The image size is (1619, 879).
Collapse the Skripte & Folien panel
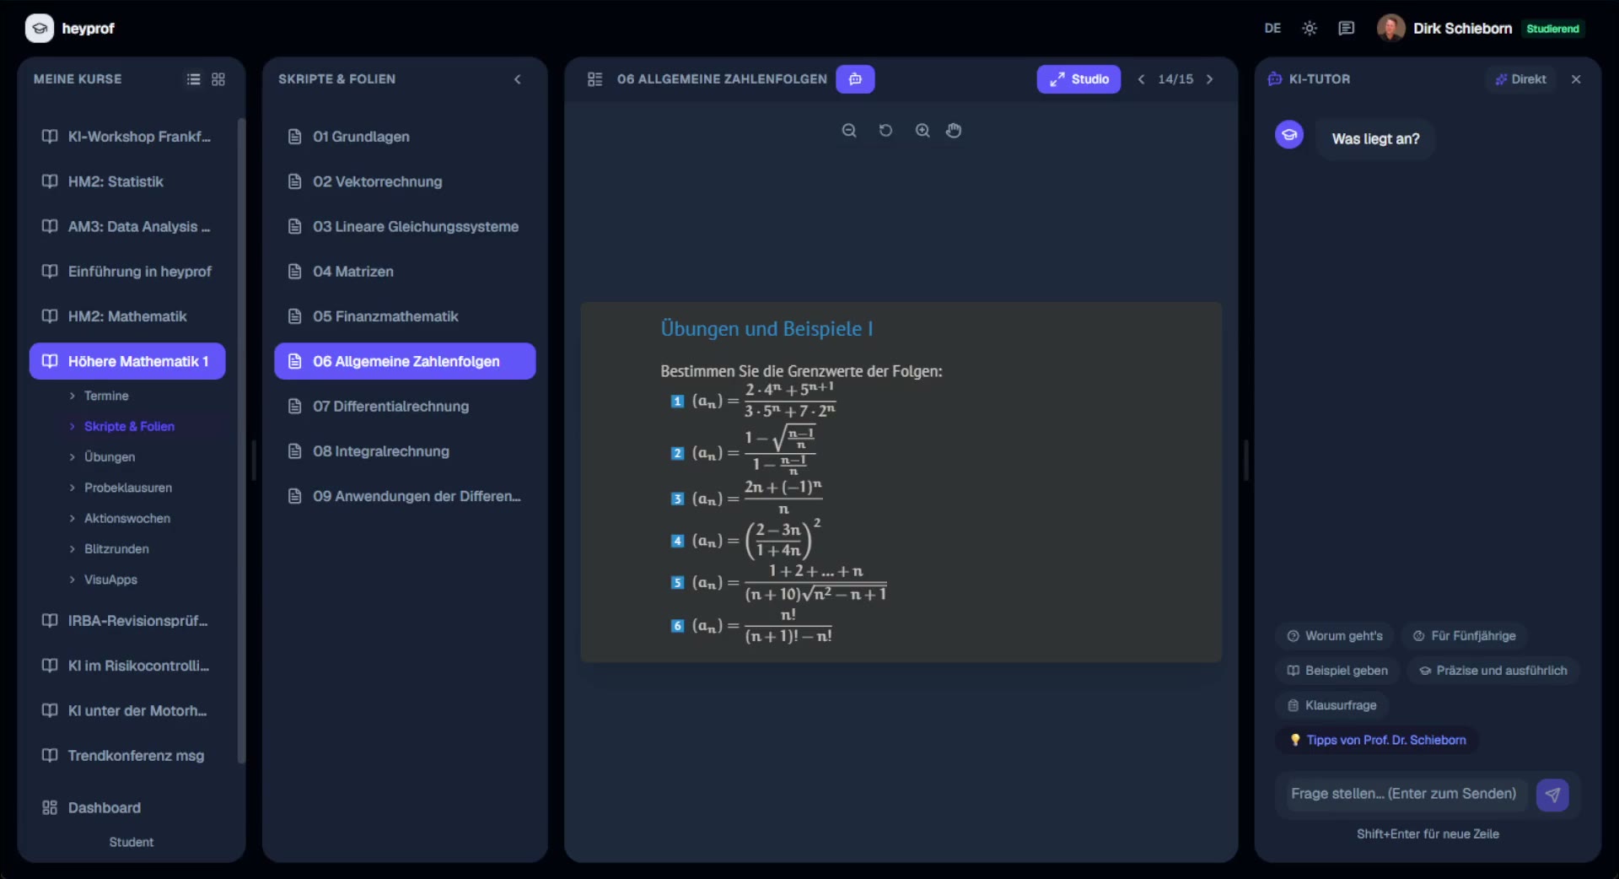[518, 79]
